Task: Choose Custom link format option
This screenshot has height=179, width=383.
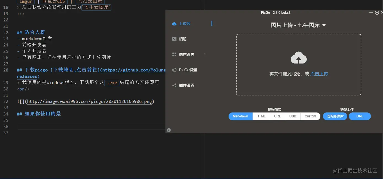Action: 310,116
